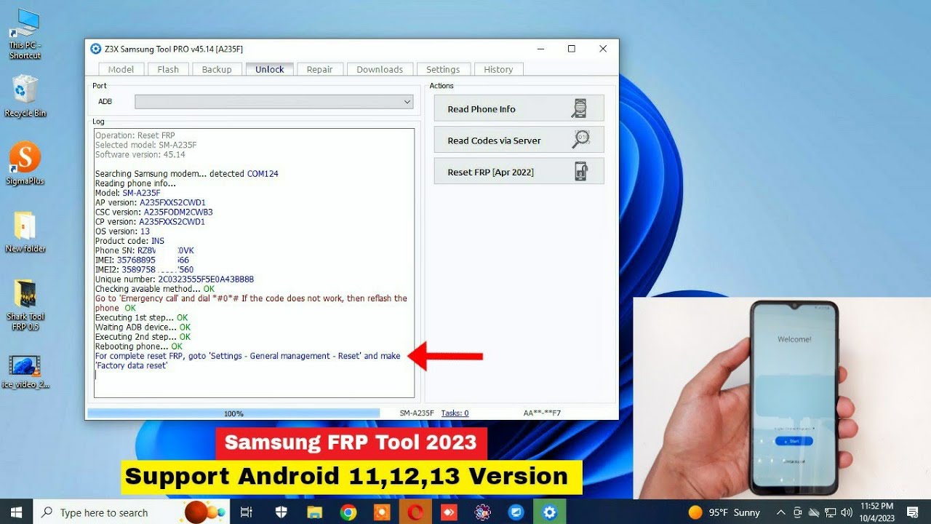931x524 pixels.
Task: Click the Unique number log line
Action: click(x=174, y=279)
